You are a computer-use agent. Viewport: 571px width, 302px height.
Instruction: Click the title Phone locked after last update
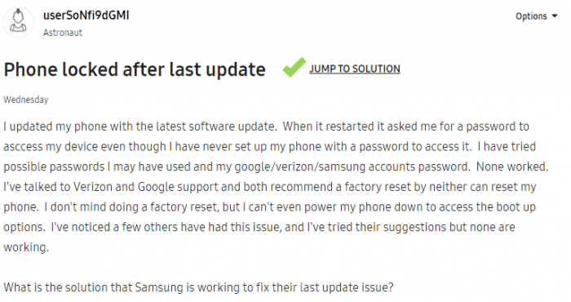click(135, 69)
